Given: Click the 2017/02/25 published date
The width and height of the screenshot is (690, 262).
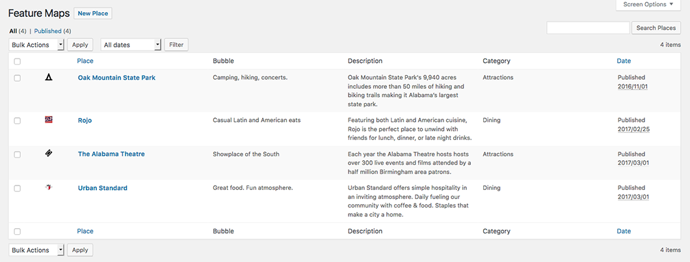Looking at the screenshot, I should pyautogui.click(x=633, y=129).
